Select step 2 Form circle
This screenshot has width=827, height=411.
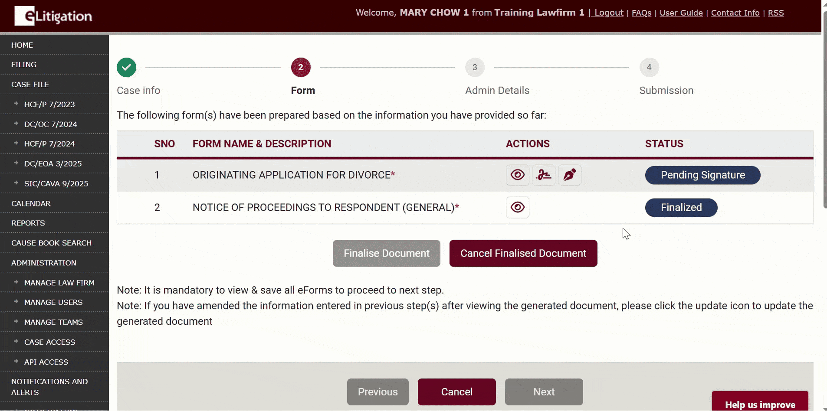301,68
